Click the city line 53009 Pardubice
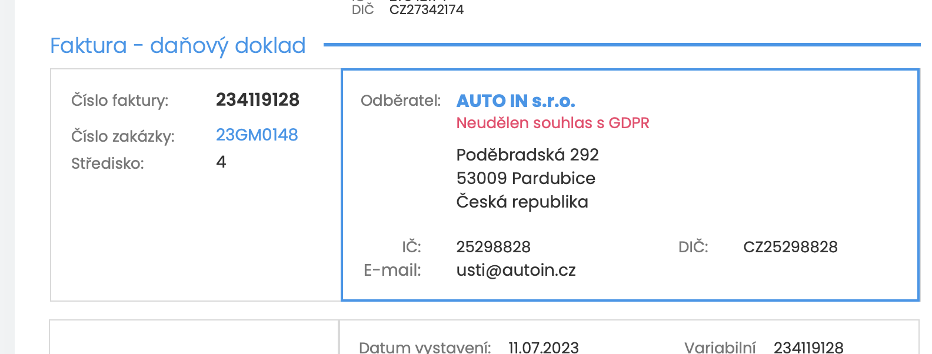 (x=525, y=178)
